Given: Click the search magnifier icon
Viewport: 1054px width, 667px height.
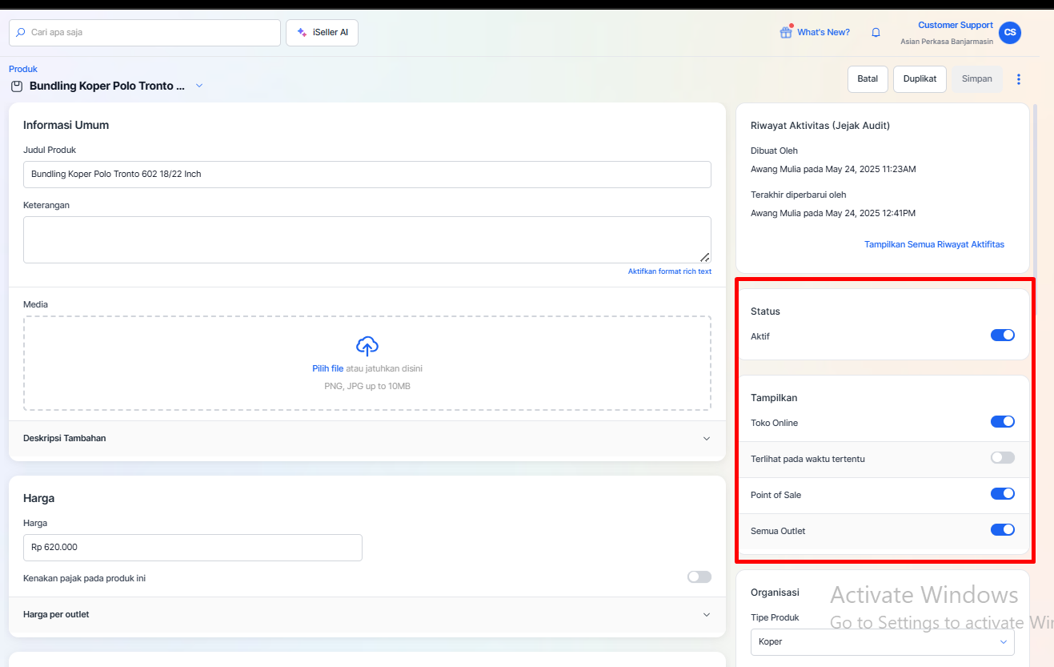Looking at the screenshot, I should click(21, 33).
